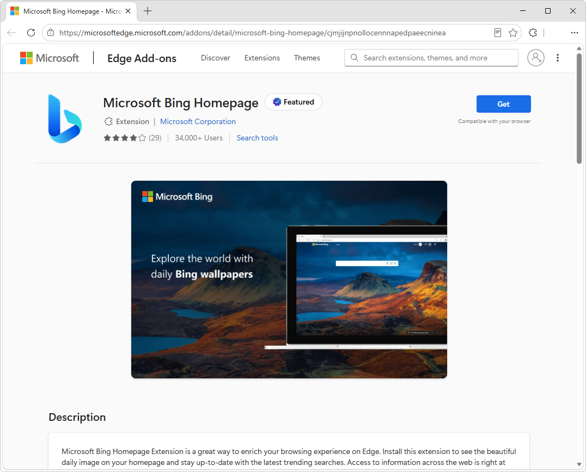This screenshot has height=472, width=586.
Task: Open the account sign-in avatar icon
Action: [535, 58]
